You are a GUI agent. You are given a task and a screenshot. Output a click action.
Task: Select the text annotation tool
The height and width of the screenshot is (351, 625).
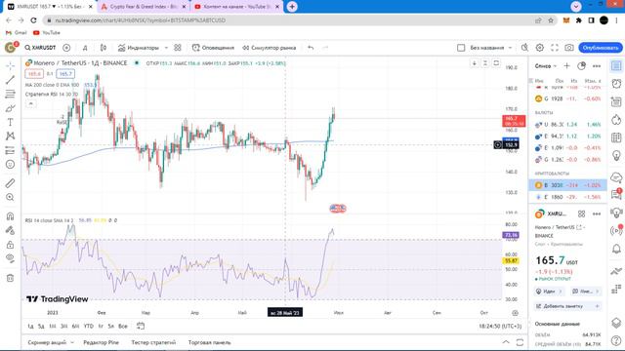(11, 122)
